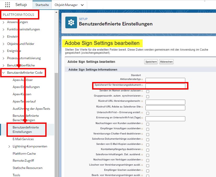Click help icon beside Salesforce-Dokumentanhänge ausblenden

[142, 139]
